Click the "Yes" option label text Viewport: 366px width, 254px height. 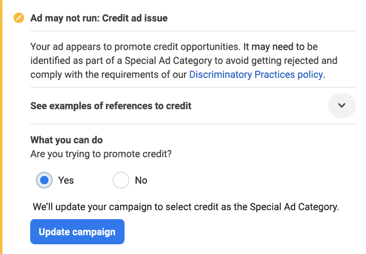[66, 180]
